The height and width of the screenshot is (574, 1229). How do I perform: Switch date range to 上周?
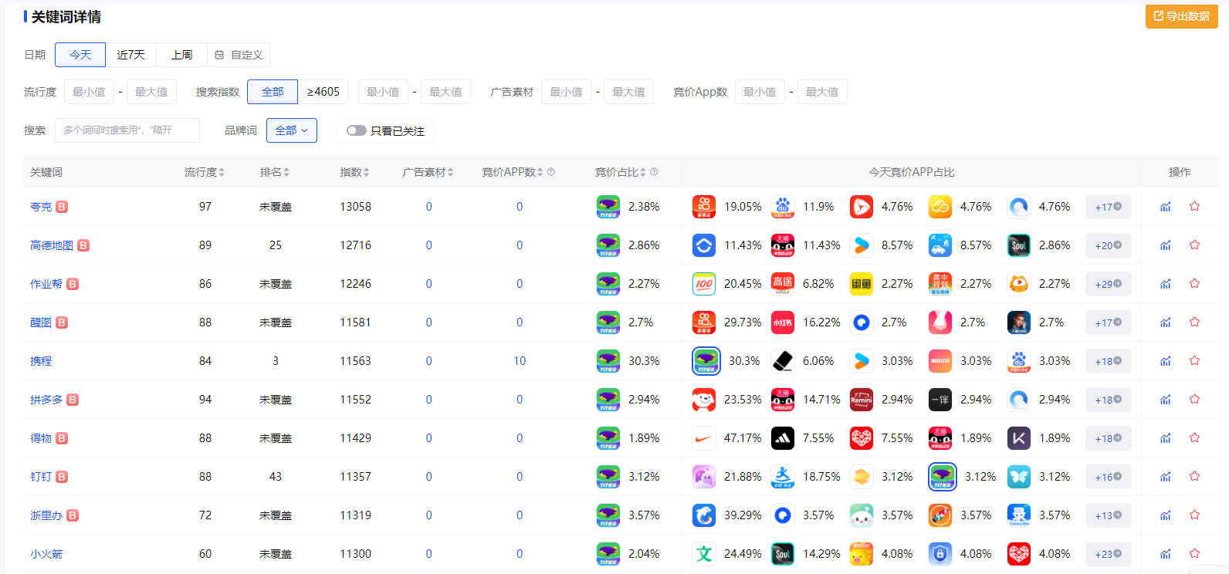click(181, 55)
